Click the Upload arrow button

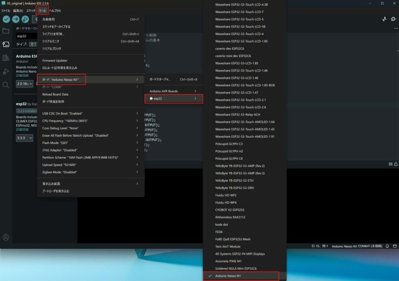(x=16, y=19)
